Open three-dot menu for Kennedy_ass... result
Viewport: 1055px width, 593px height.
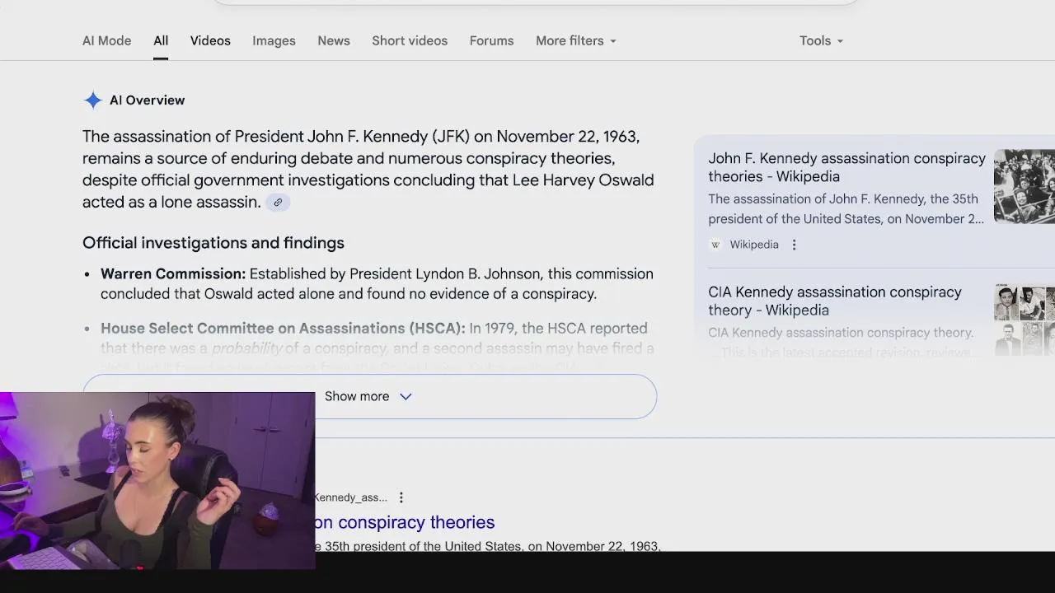401,497
